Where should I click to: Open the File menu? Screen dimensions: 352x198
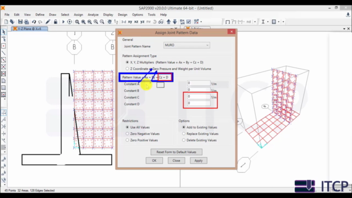7,15
